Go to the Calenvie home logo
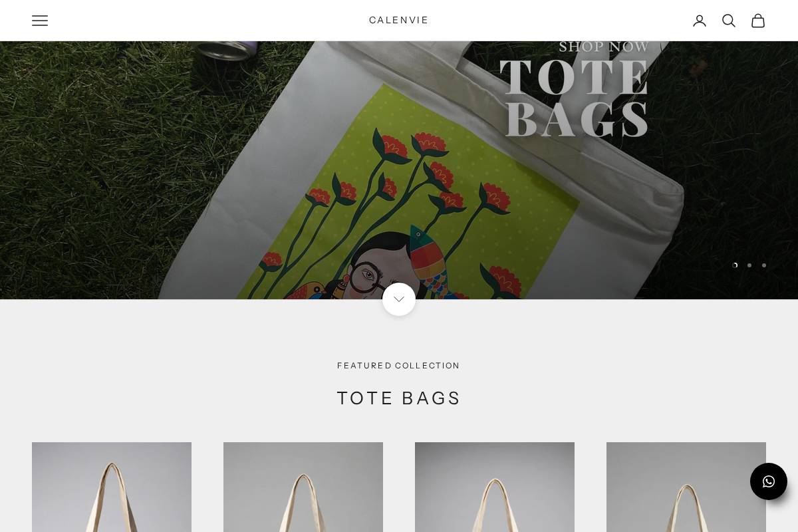 coord(399,21)
